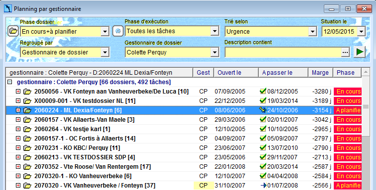Screen dimensions: 376x190
Task: Open the ellipsis button of Description contient
Action: point(345,52)
